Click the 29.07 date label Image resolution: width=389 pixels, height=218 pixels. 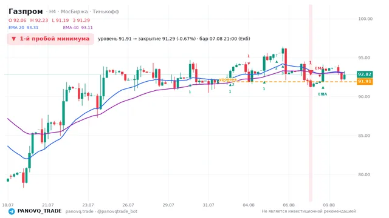168,205
